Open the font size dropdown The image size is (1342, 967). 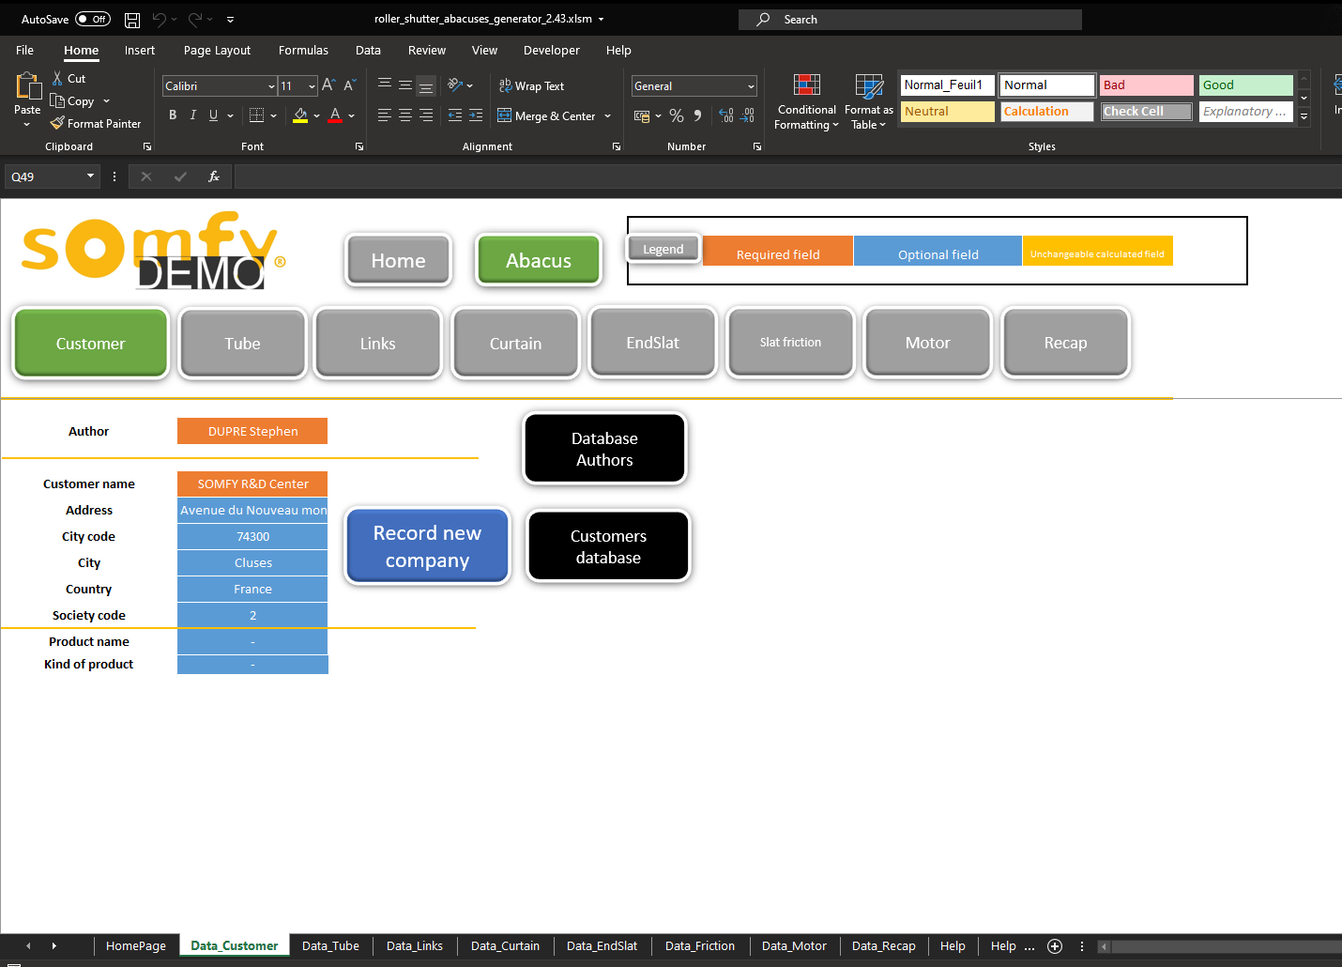click(312, 86)
